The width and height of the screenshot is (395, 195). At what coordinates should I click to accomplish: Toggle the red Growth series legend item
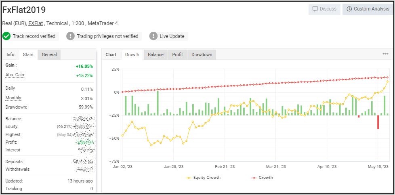click(x=262, y=177)
